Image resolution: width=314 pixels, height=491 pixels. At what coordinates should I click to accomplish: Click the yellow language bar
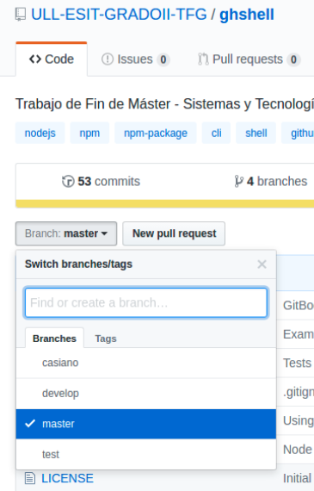click(x=165, y=204)
